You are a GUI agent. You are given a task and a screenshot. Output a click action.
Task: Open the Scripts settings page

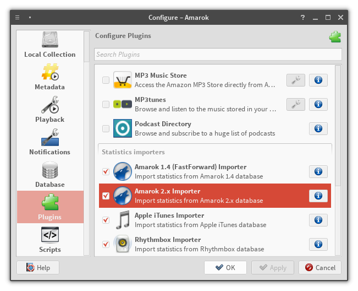tap(50, 240)
